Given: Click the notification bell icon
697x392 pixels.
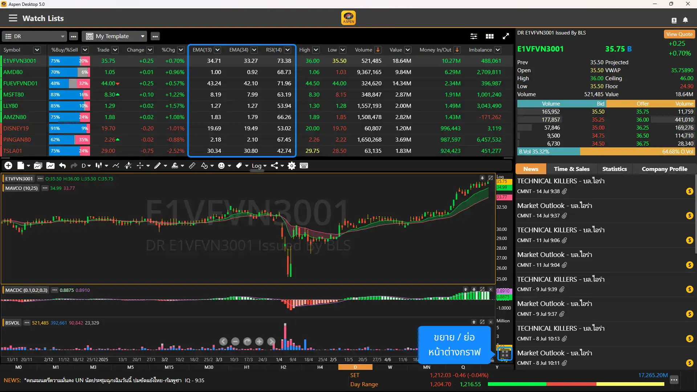Looking at the screenshot, I should point(685,20).
